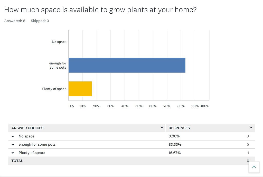263x177 pixels.
Task: Click the 83.33% response value
Action: (x=175, y=144)
